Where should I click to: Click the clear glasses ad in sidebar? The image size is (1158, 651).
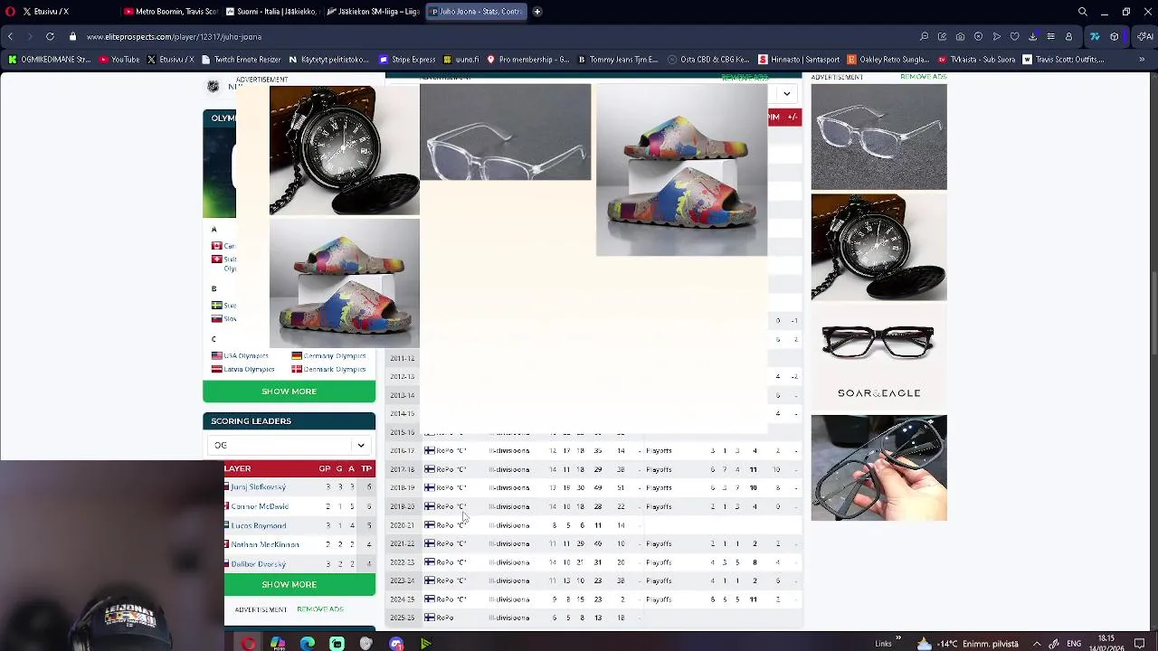point(878,137)
